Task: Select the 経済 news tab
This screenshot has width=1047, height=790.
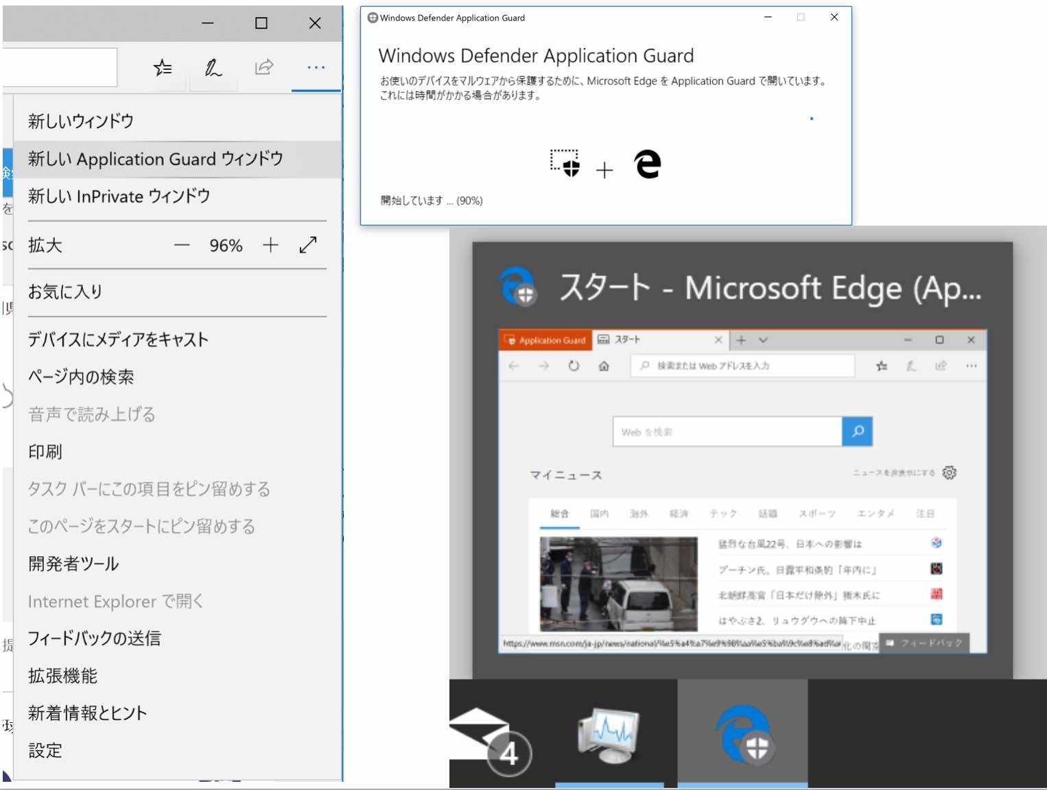Action: point(679,514)
